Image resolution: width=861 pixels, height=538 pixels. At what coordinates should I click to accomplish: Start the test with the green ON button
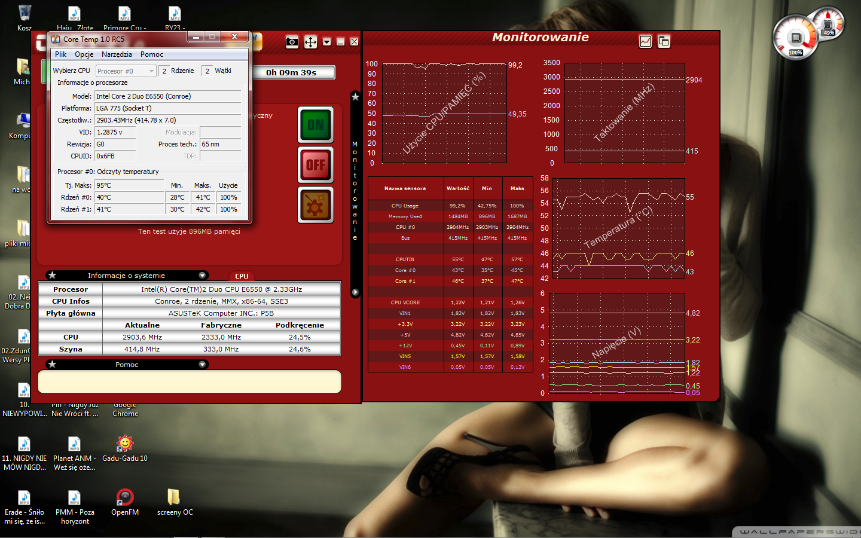pyautogui.click(x=316, y=125)
